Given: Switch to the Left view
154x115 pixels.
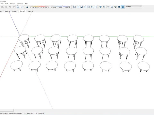Looking at the screenshot, I should click(x=92, y=7).
